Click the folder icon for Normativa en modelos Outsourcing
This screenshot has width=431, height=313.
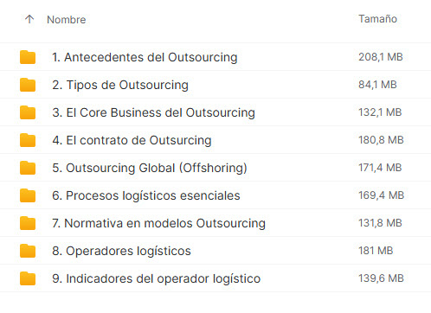28,223
